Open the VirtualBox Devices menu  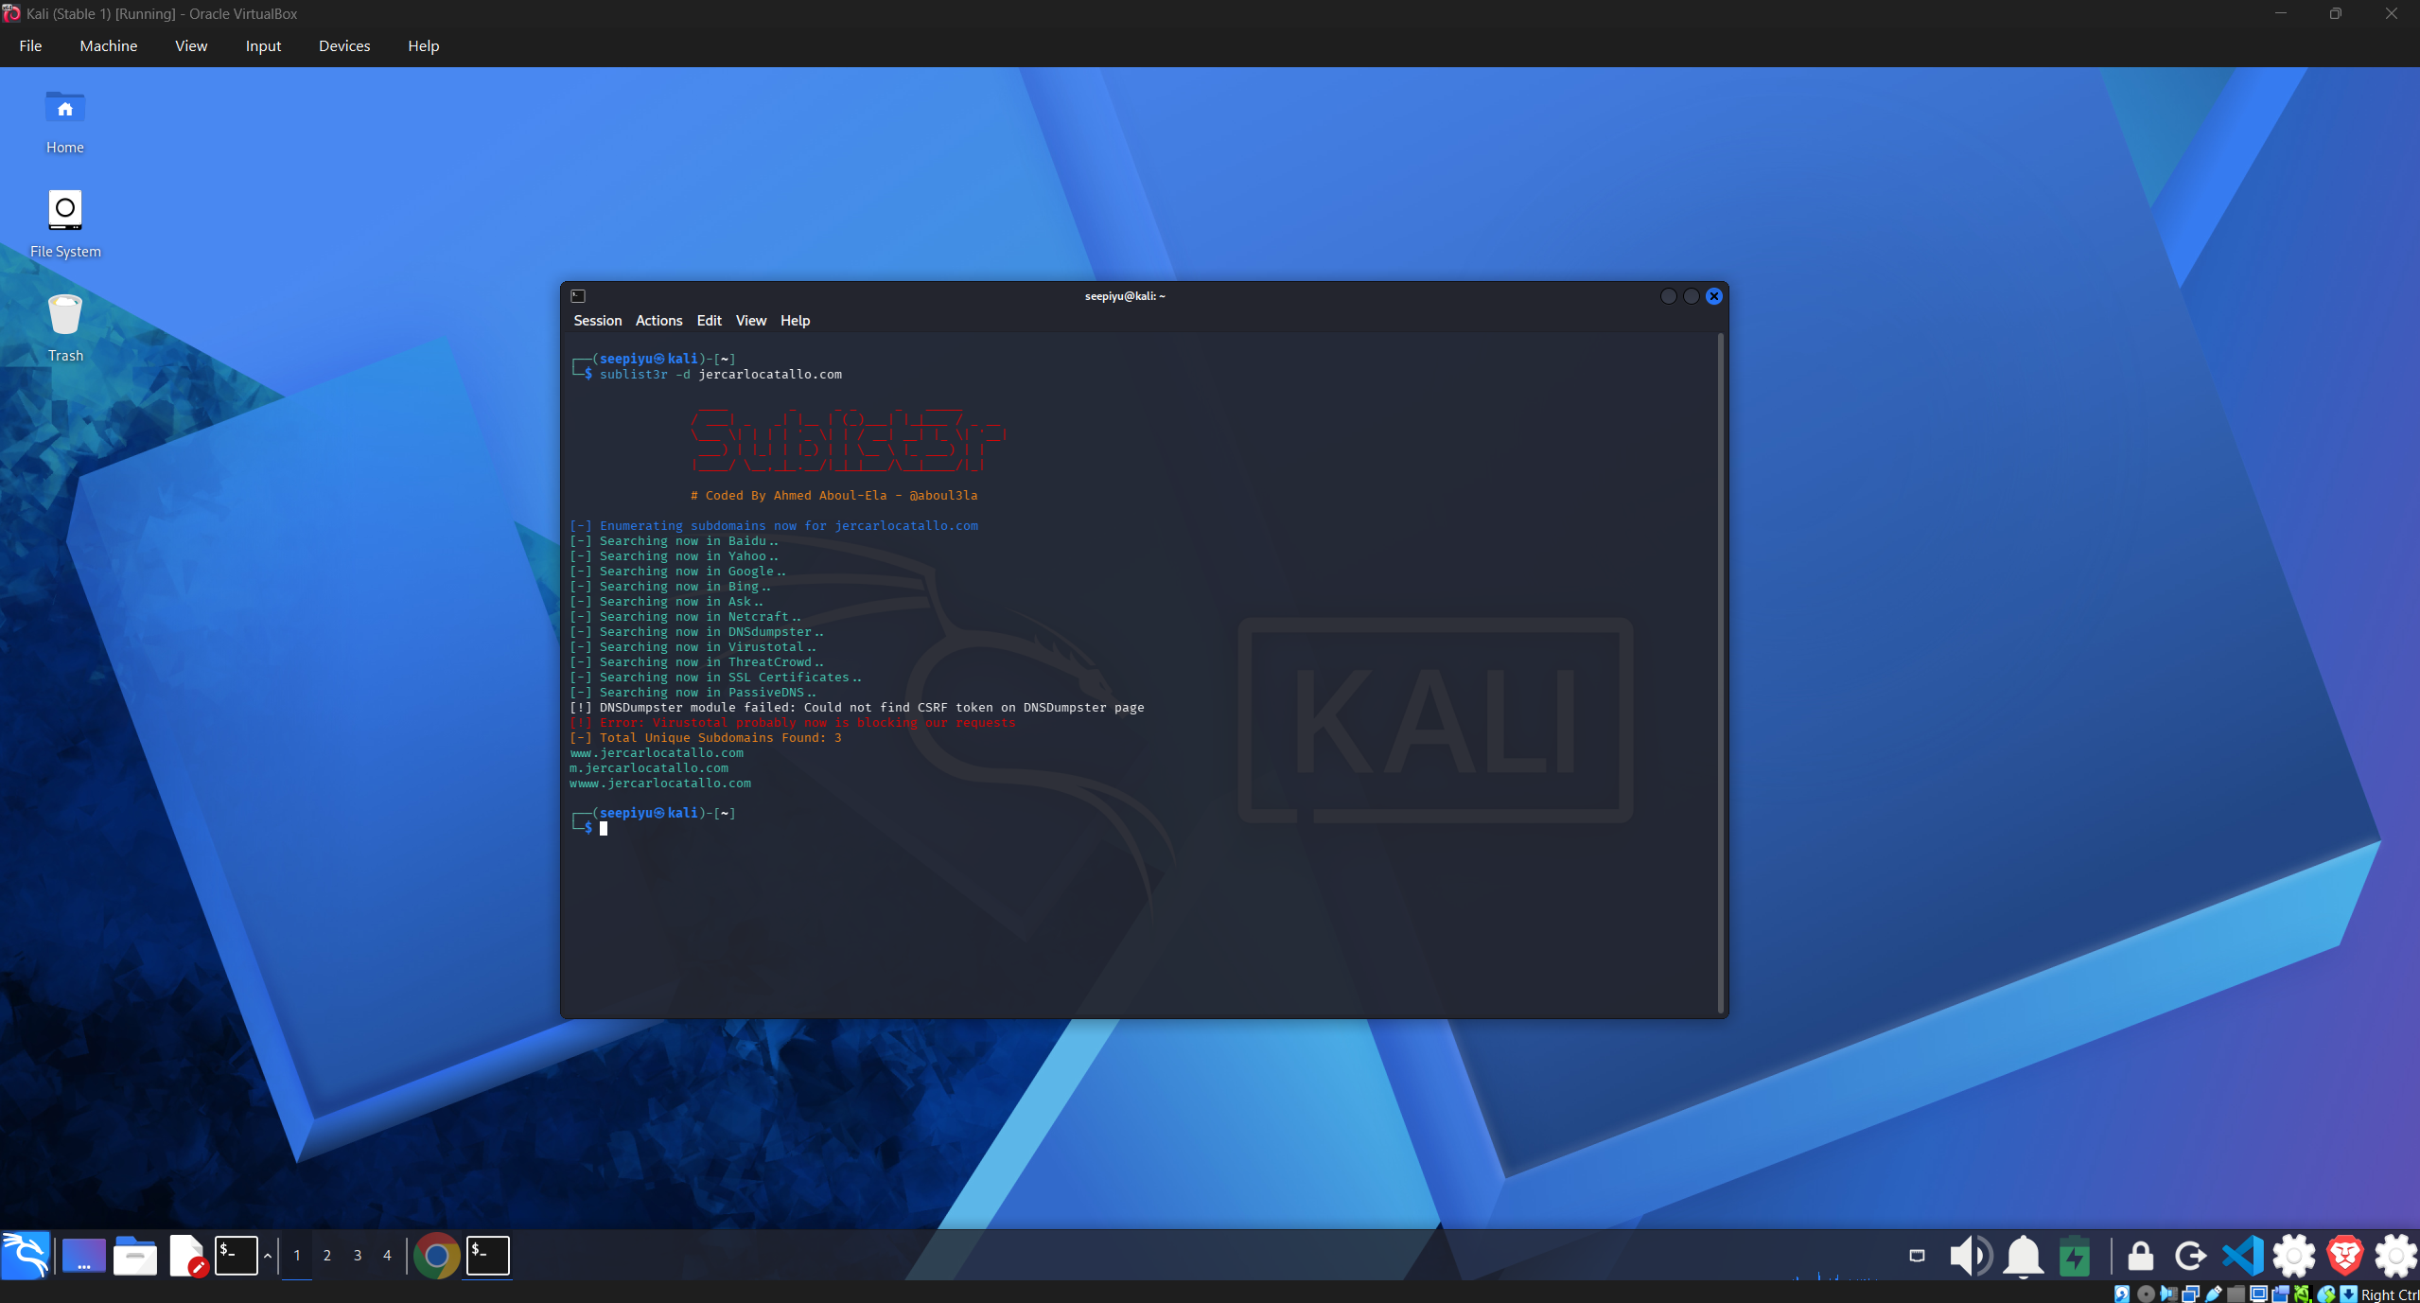coord(344,45)
